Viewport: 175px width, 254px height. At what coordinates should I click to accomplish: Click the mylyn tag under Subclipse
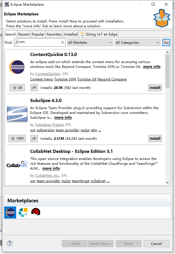tap(85, 130)
